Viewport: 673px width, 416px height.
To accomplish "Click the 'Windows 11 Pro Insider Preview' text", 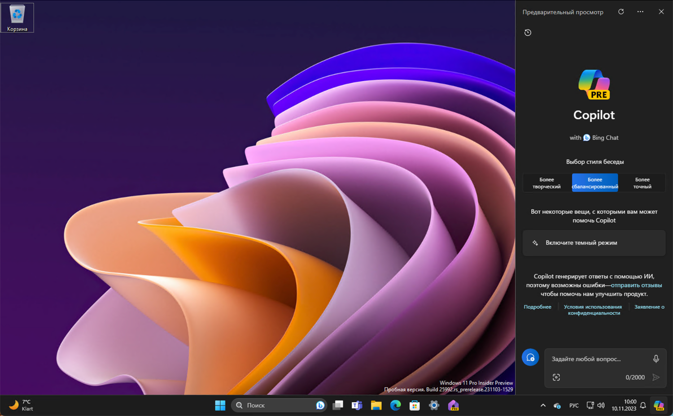I will click(476, 383).
